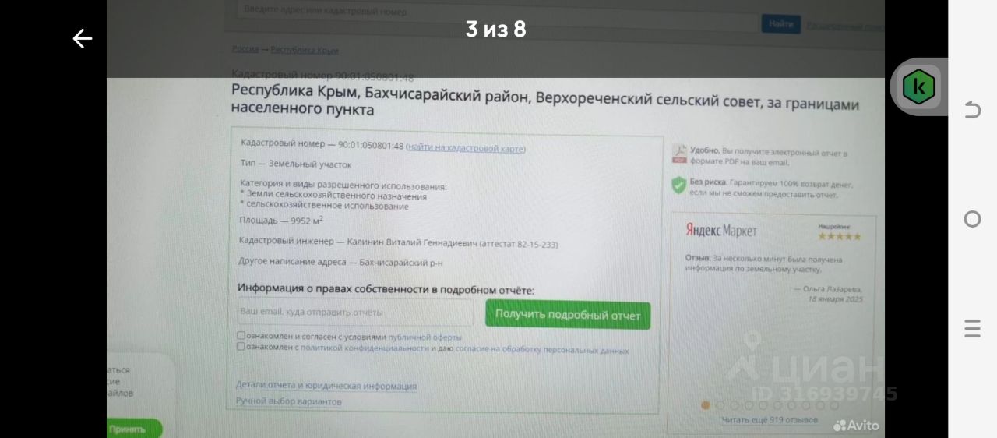The width and height of the screenshot is (997, 438).
Task: Expand Детали отчета и юридическая информация
Action: pos(326,386)
